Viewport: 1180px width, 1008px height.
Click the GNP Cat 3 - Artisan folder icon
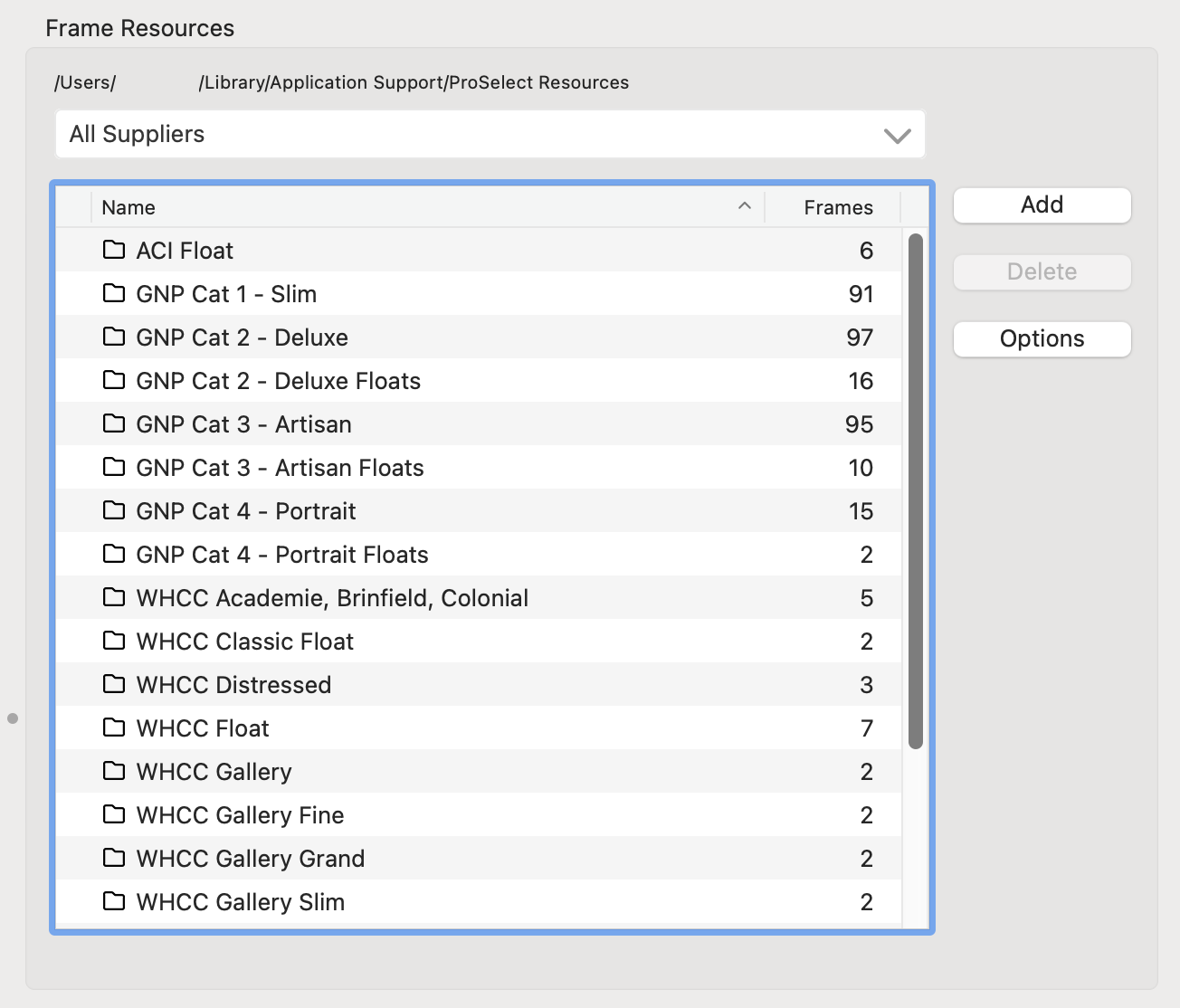coord(114,423)
